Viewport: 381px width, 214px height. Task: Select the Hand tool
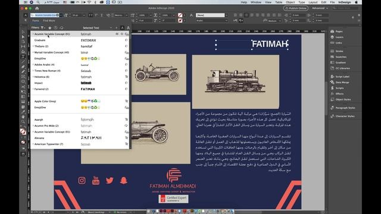(23, 117)
